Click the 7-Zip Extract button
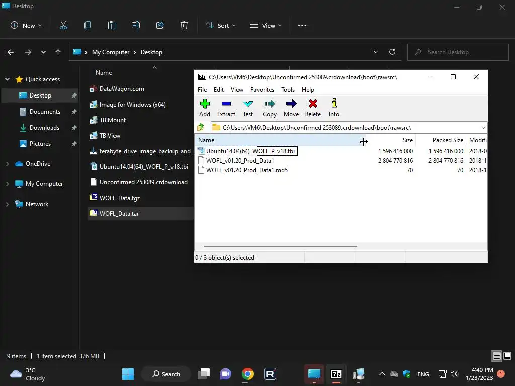 click(x=226, y=108)
